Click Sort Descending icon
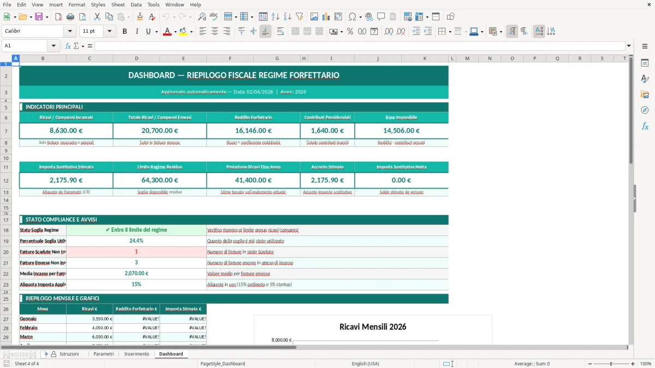This screenshot has width=655, height=368. point(287,17)
